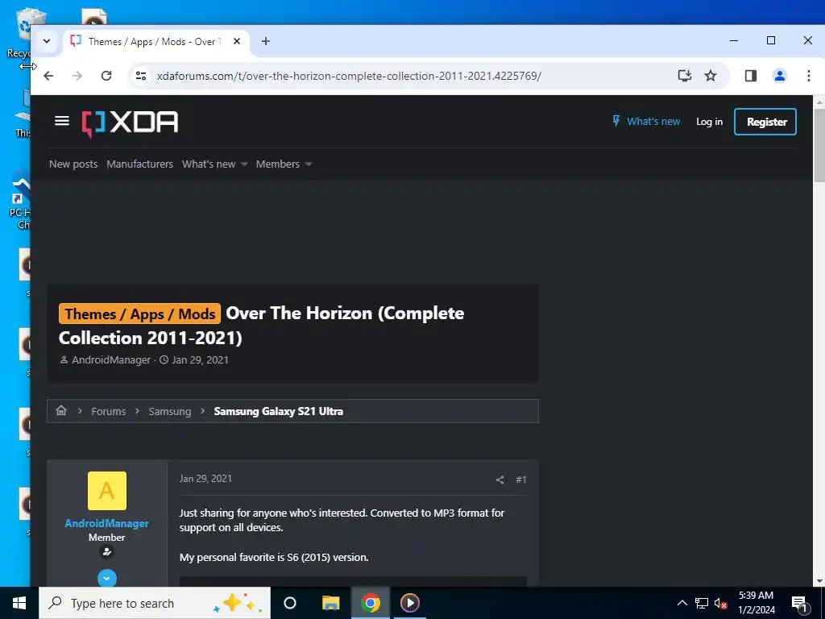The height and width of the screenshot is (619, 825).
Task: Click the post share icon
Action: coord(500,480)
